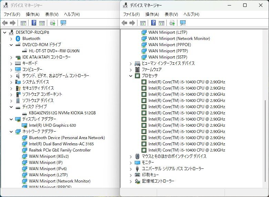Expand ヒューマン インターフェイス デバイス category
Image resolution: width=269 pixels, height=197 pixels.
point(131,64)
